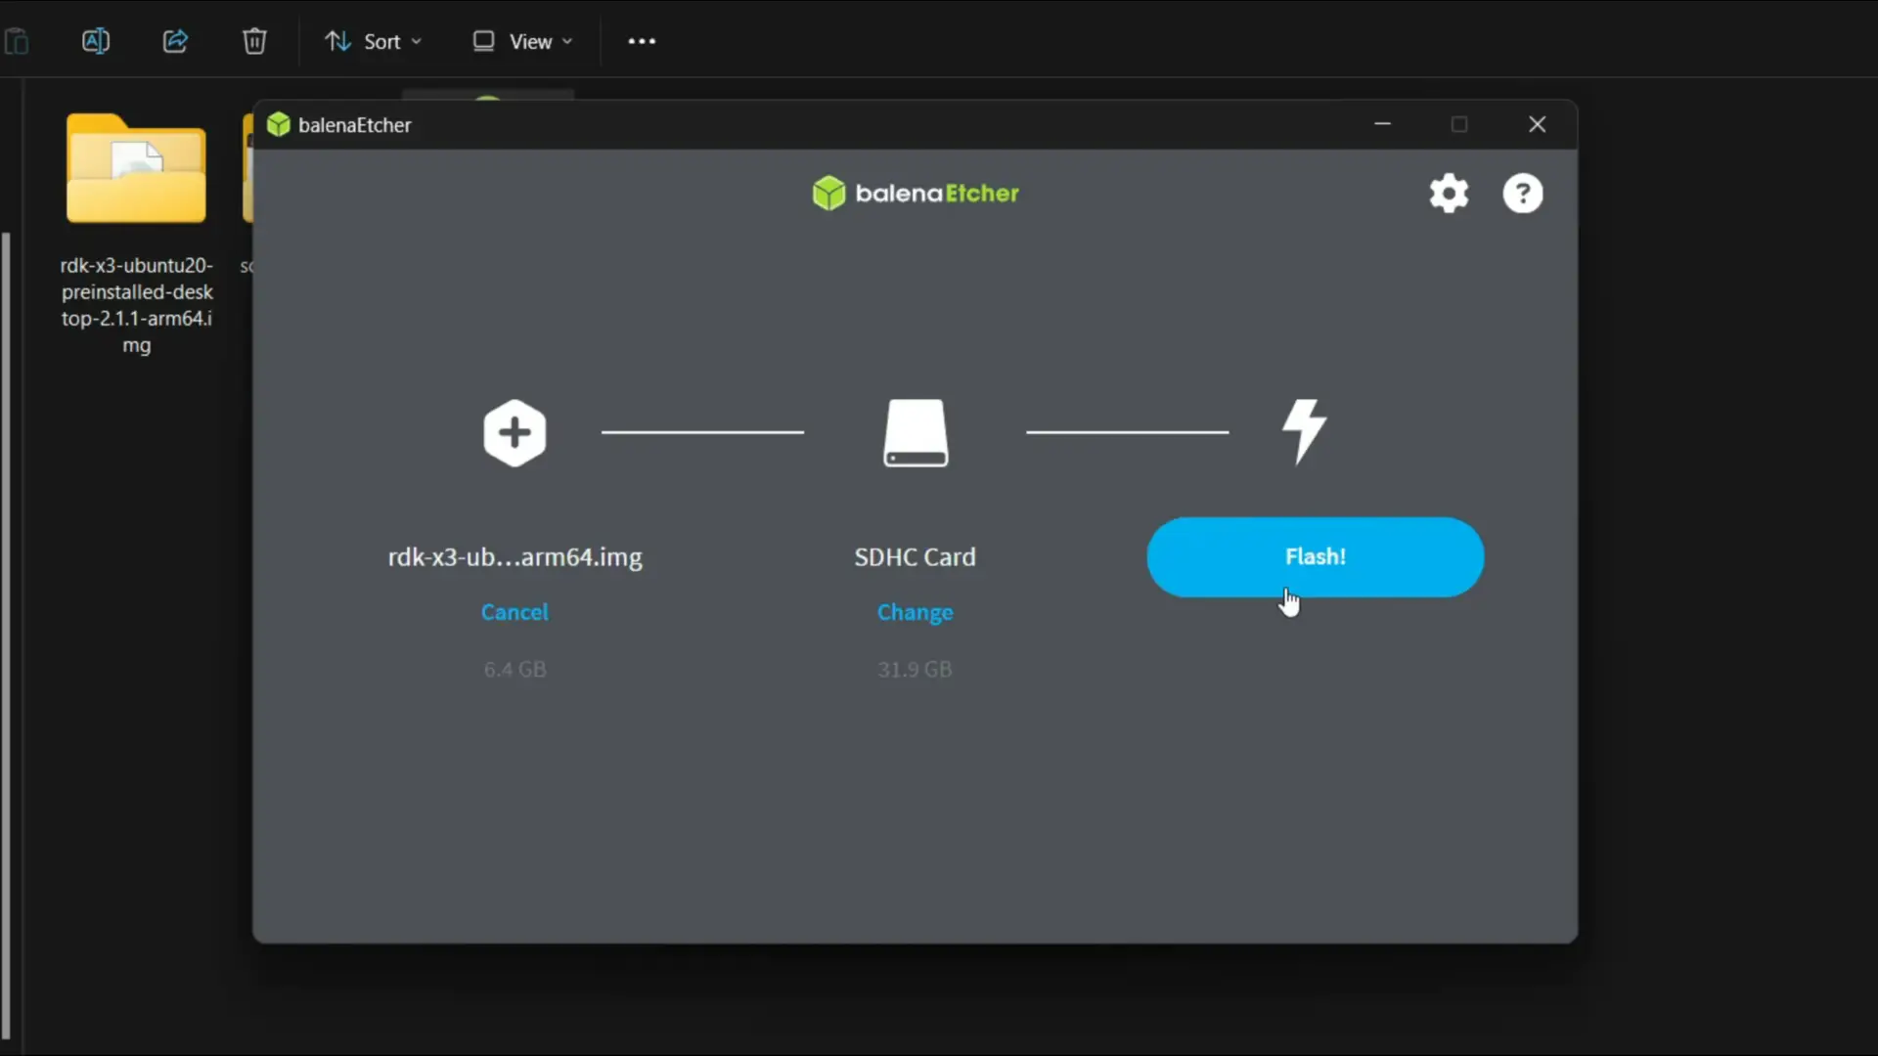The image size is (1878, 1056).
Task: Click the rename icon in File Explorer
Action: point(96,41)
